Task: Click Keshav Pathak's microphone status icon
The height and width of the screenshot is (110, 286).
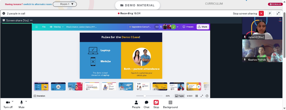Action: (x=245, y=60)
